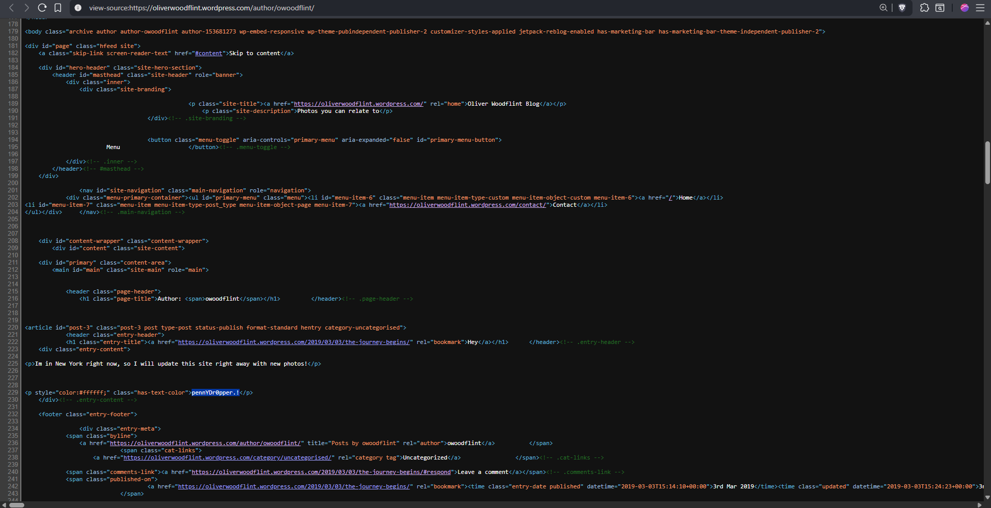Screen dimensions: 991x508
Task: Open the hamburger main menu
Action: (x=980, y=8)
